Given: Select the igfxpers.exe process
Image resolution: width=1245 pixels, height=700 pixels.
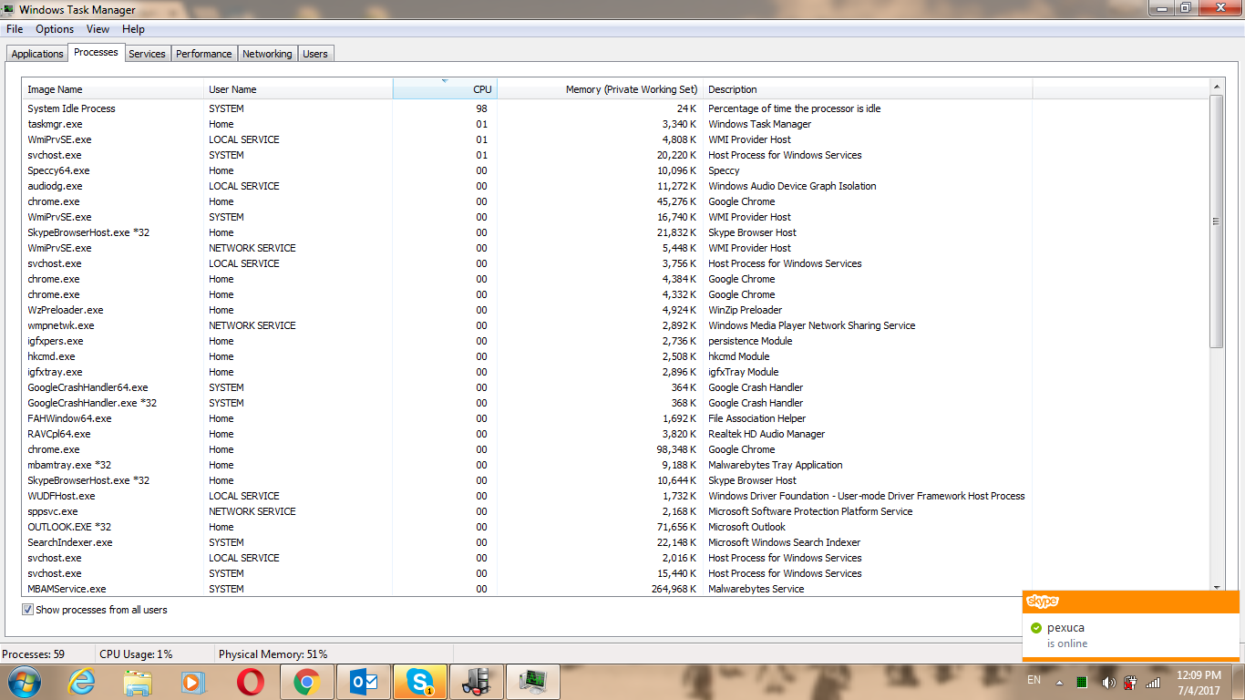Looking at the screenshot, I should (x=615, y=341).
